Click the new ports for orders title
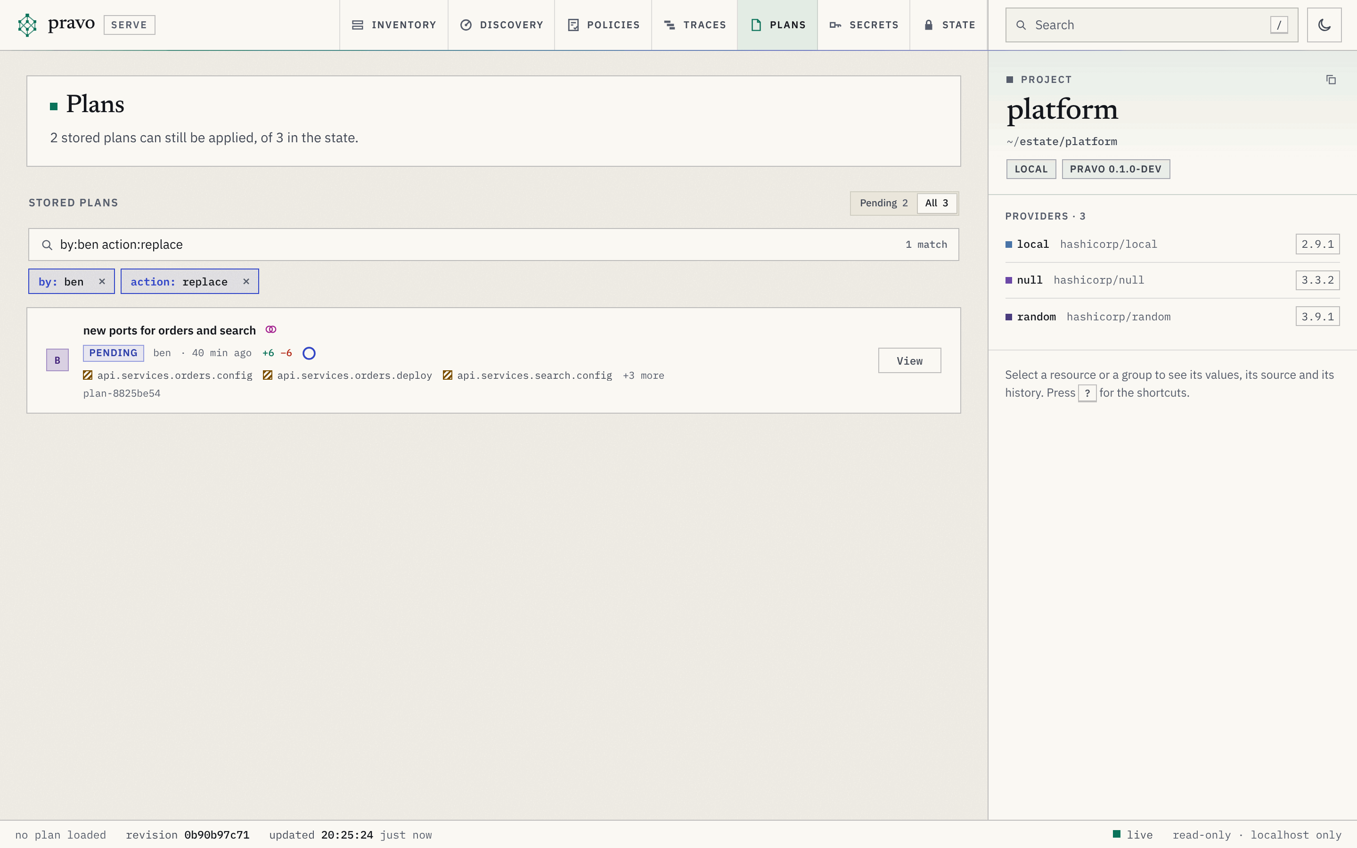The width and height of the screenshot is (1357, 848). (x=169, y=330)
